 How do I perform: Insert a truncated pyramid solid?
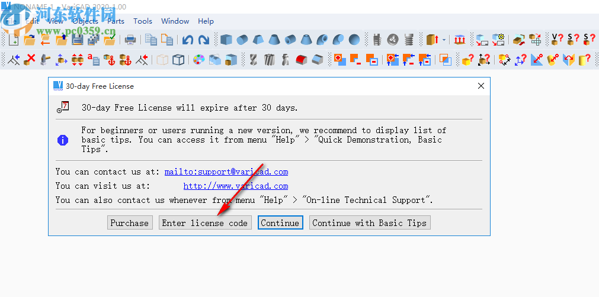pos(258,40)
